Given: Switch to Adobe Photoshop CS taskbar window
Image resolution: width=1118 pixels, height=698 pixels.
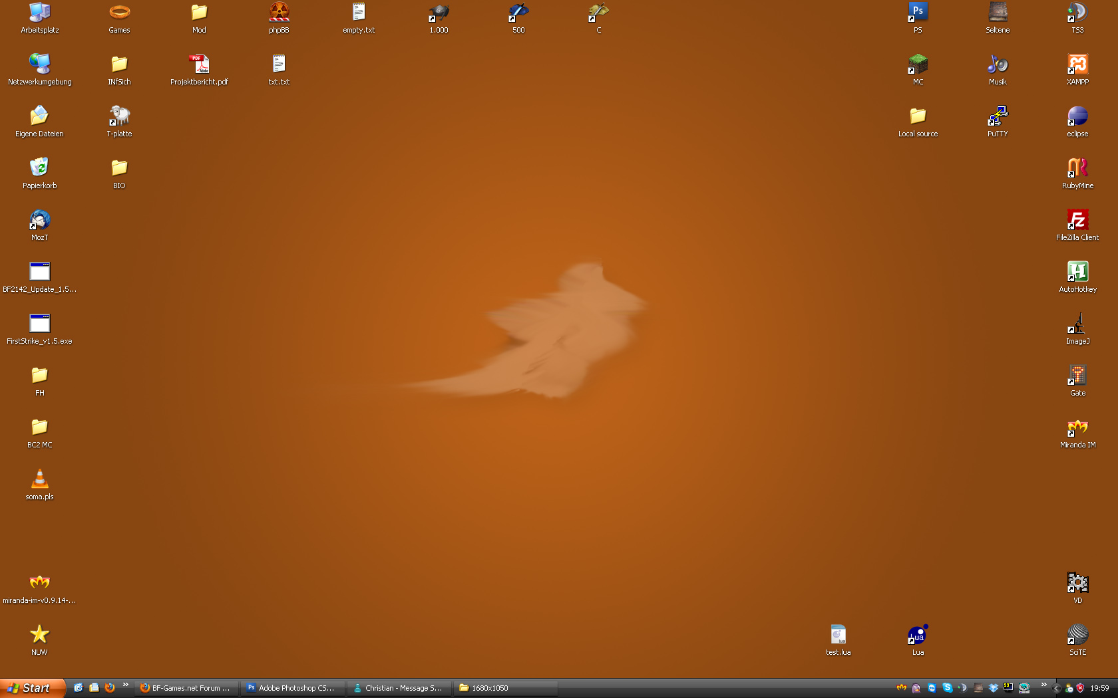Looking at the screenshot, I should pyautogui.click(x=293, y=688).
